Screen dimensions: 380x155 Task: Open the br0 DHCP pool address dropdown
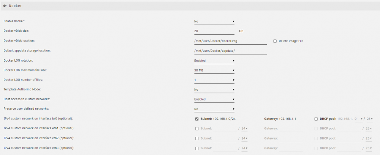click(358, 119)
